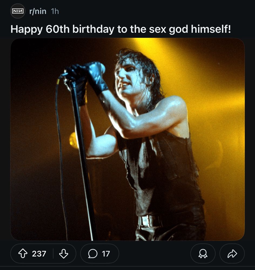Click the 1h post timestamp
This screenshot has width=255, height=270.
[55, 11]
